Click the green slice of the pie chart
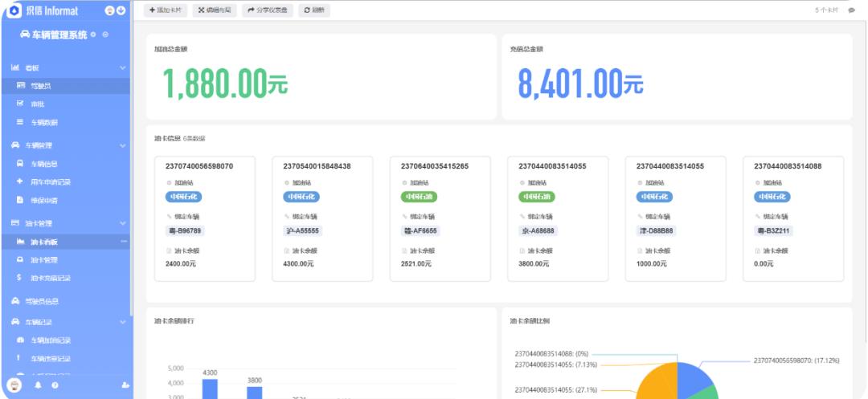Screen dimensions: 868x399 point(704,393)
